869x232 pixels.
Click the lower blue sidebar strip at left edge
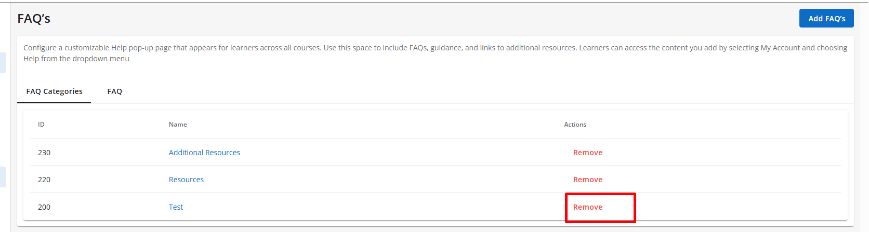(3, 177)
